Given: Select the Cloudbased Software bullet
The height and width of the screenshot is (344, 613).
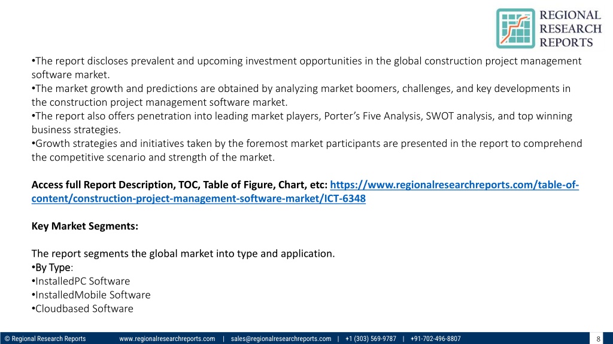Looking at the screenshot, I should coord(83,309).
